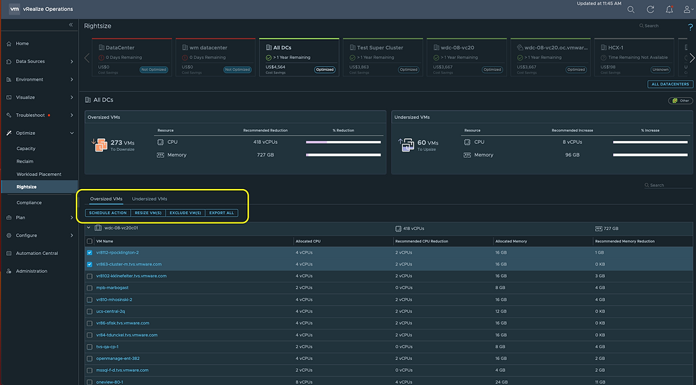Uncheck the vr863-cluster-m.tvs.vmware.com checkbox
Screen dimensions: 696x385
(90, 265)
